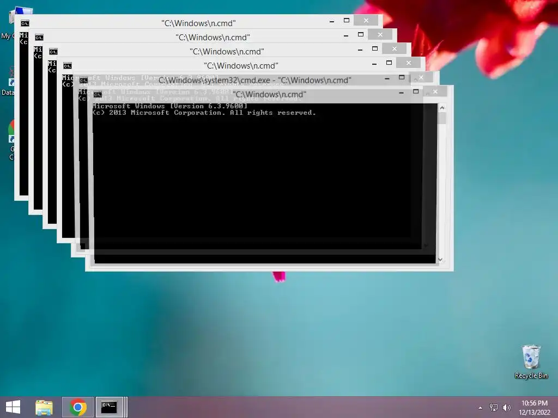Screen dimensions: 558x418
Task: Click the rearmost window's n.cmd title bar
Action: tap(198, 23)
